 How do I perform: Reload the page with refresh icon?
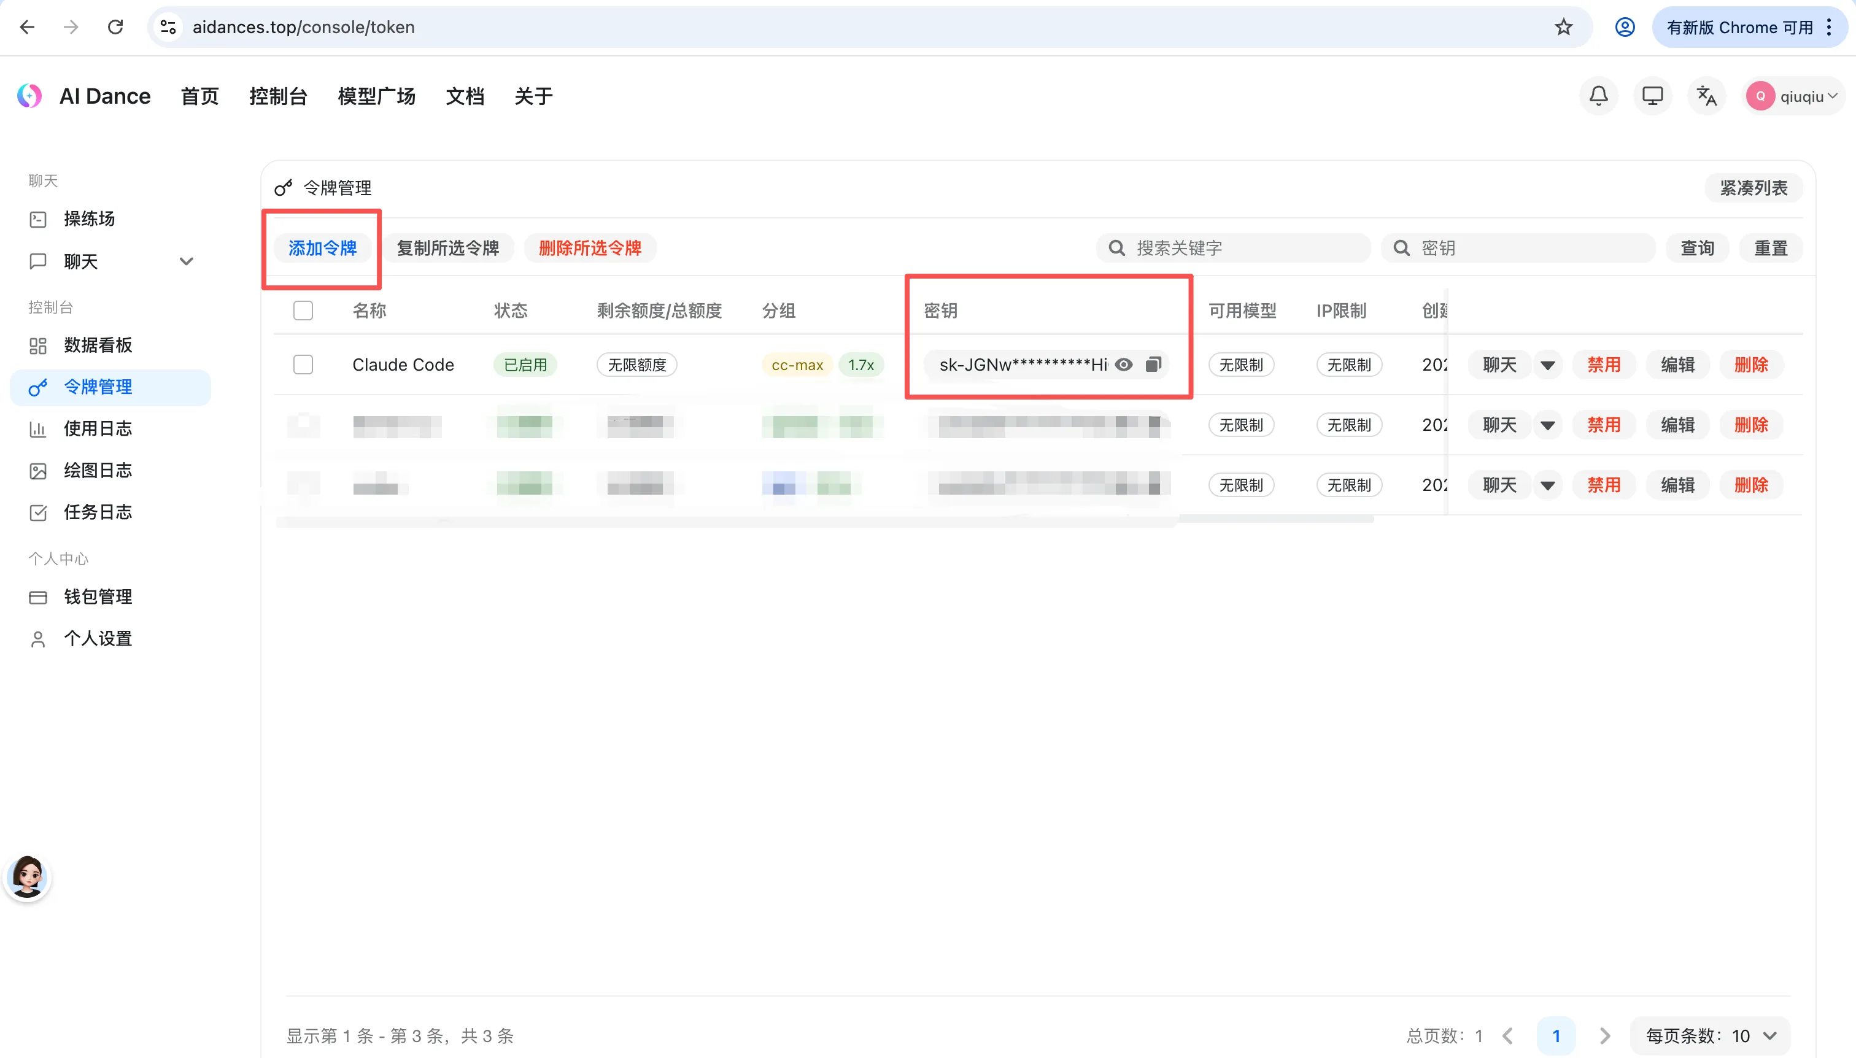pos(115,27)
